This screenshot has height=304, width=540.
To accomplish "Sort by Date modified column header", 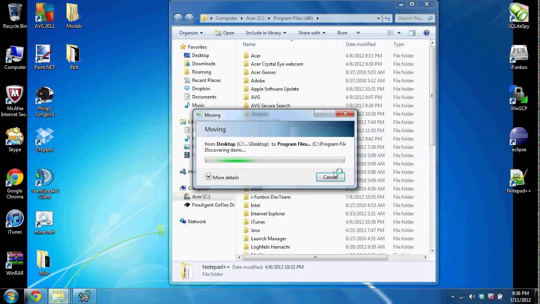I will 360,44.
